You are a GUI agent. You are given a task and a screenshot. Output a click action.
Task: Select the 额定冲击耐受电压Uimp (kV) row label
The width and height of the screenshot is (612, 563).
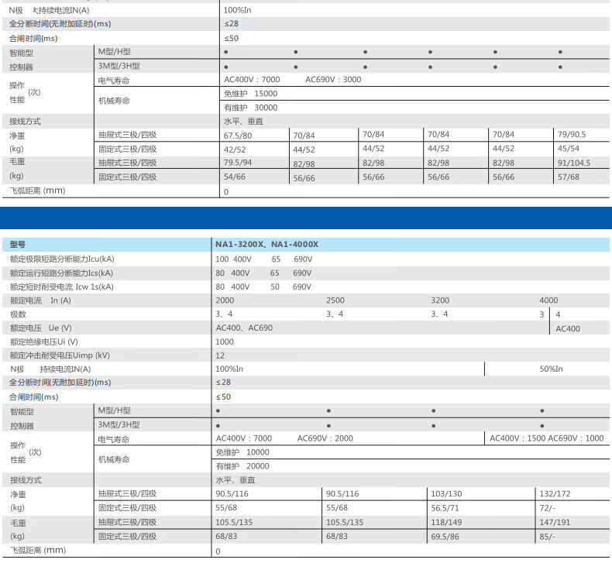point(60,355)
